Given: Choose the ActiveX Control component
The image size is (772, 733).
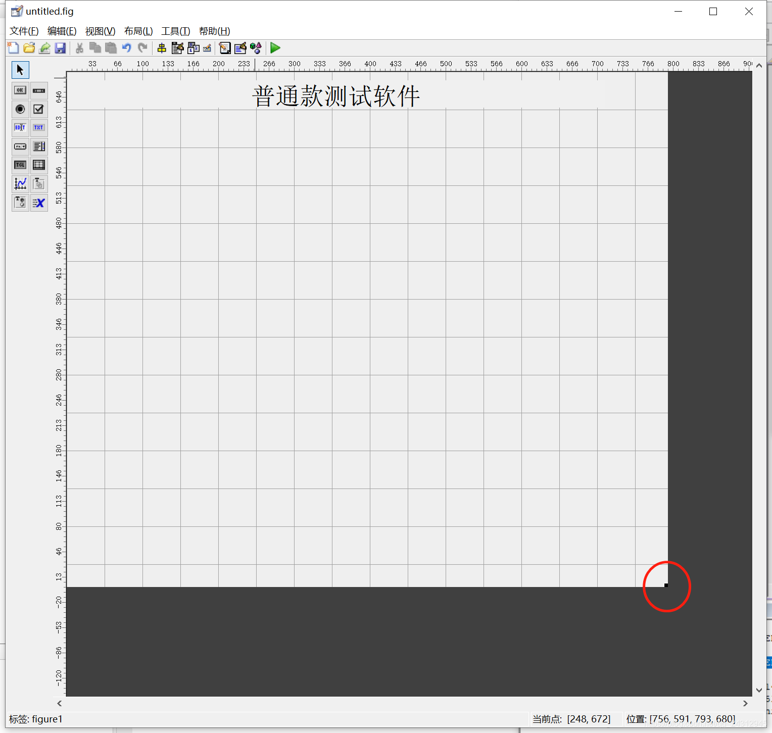Looking at the screenshot, I should click(39, 203).
